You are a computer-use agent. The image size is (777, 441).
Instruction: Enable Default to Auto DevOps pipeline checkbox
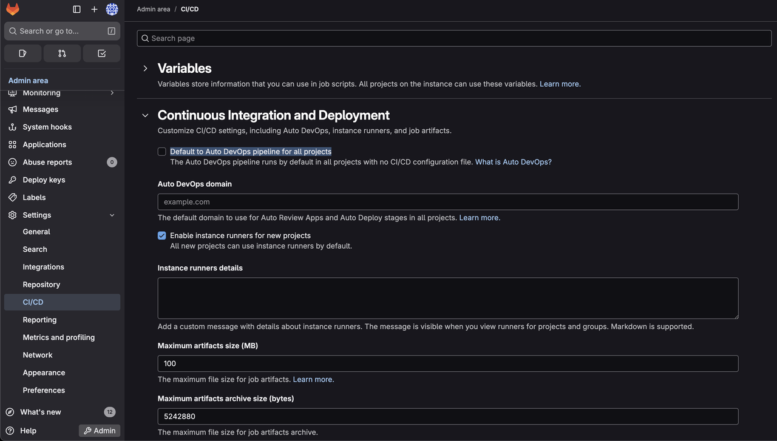(162, 152)
